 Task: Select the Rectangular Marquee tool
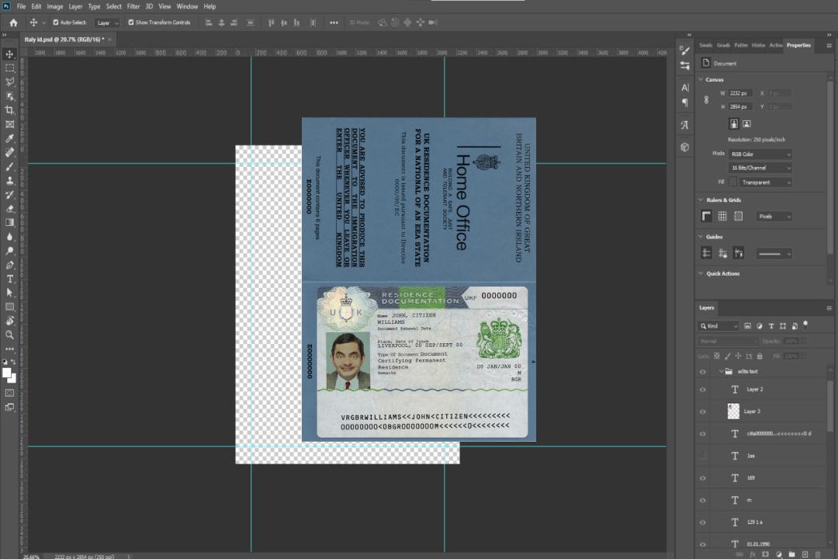point(9,68)
